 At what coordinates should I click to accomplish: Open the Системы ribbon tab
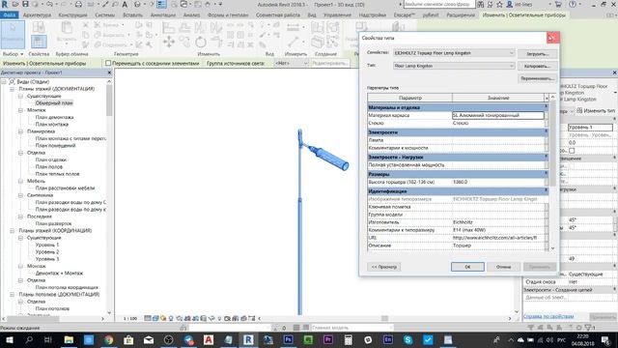coord(105,15)
